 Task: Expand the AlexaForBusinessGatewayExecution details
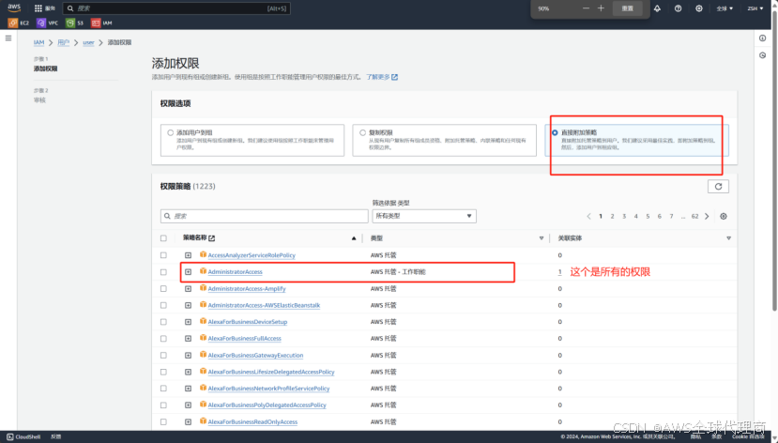tap(188, 355)
